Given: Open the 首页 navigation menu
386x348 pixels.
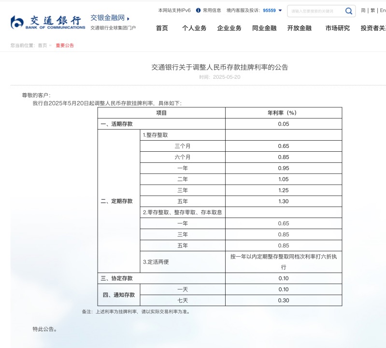Looking at the screenshot, I should click(162, 28).
